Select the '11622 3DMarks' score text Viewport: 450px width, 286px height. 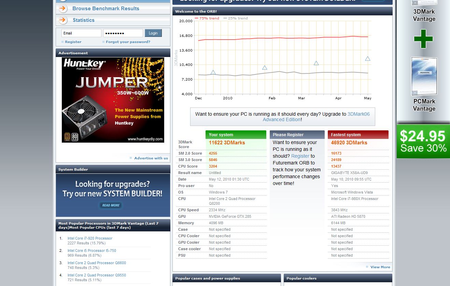(x=227, y=143)
